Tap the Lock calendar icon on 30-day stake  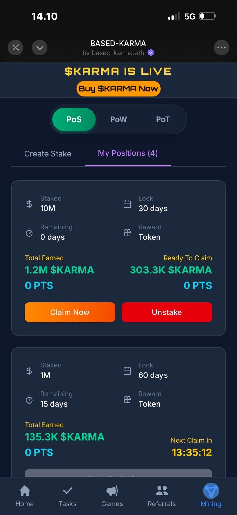point(127,204)
